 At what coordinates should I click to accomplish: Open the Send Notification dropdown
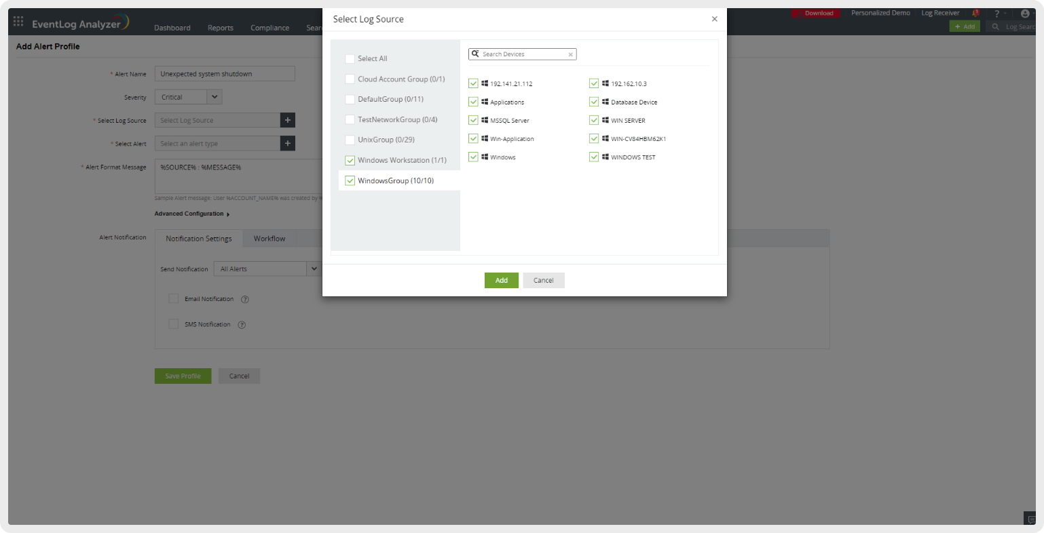(x=267, y=269)
